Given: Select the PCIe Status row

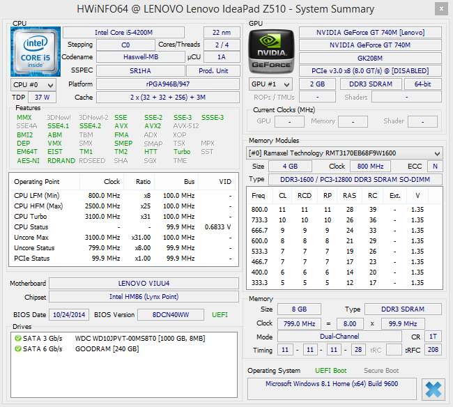Looking at the screenshot, I should [123, 259].
